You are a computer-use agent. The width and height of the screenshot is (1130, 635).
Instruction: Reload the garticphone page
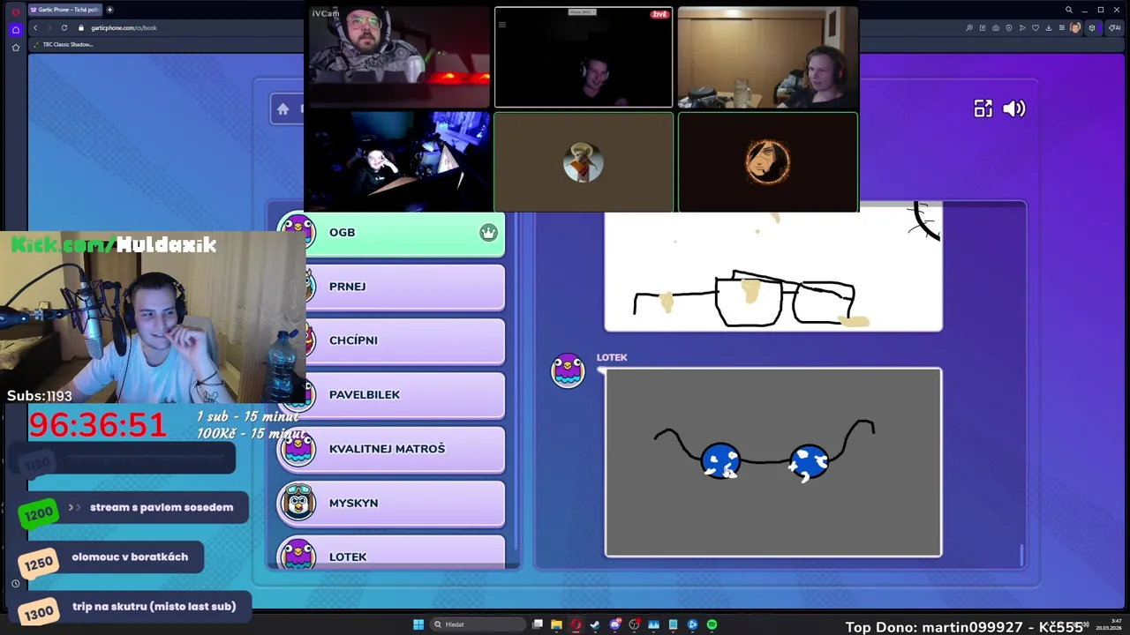point(64,27)
